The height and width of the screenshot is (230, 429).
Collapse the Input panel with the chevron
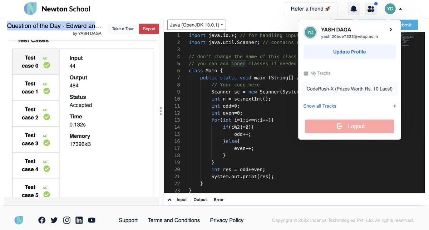169,200
